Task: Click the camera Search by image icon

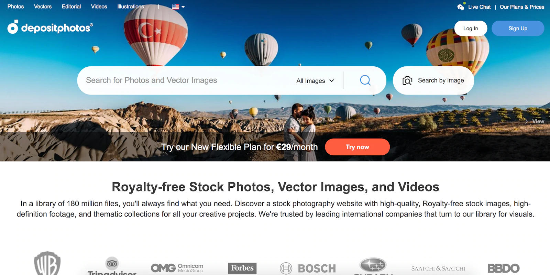Action: (407, 81)
